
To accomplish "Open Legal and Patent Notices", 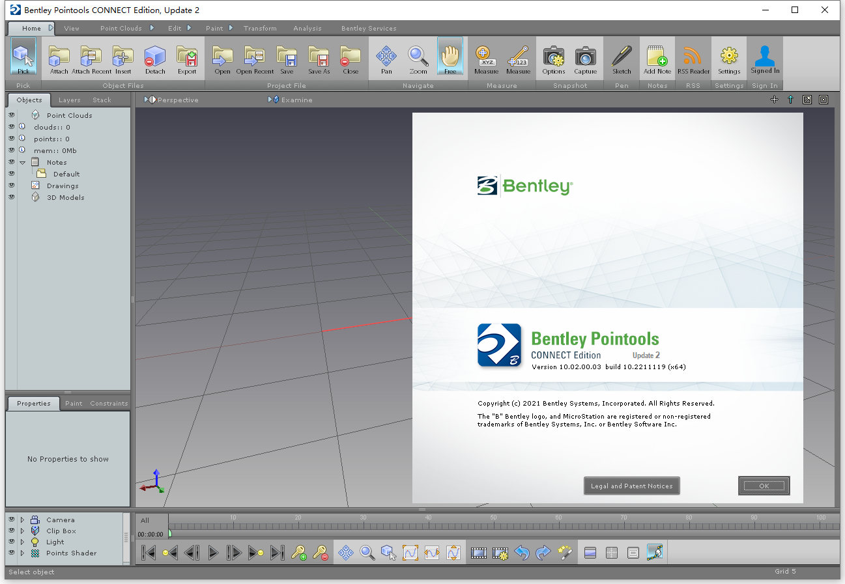I will click(632, 486).
